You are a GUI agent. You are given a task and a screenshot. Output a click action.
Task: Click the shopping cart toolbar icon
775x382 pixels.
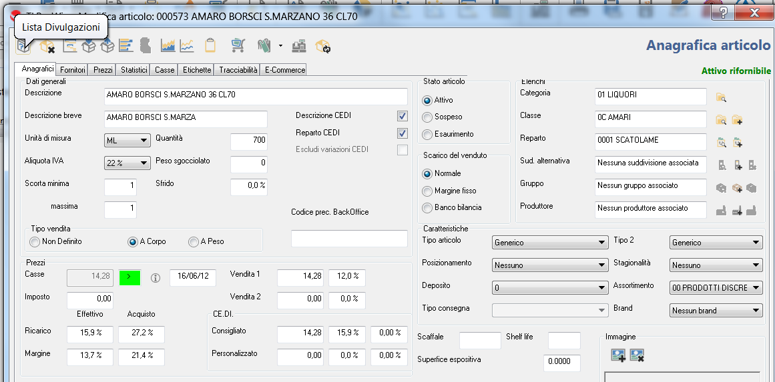pyautogui.click(x=237, y=46)
